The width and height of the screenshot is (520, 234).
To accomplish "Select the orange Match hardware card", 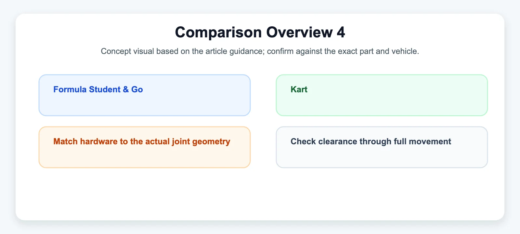I will click(145, 147).
